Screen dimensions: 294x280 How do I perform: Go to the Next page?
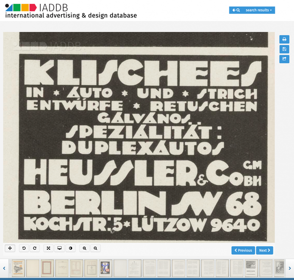[x=265, y=251]
